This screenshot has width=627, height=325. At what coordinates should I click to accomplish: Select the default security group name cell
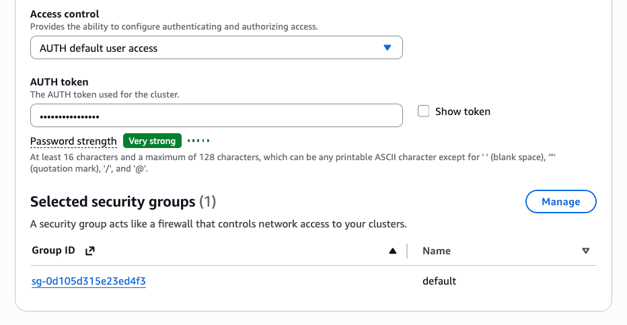click(x=439, y=281)
